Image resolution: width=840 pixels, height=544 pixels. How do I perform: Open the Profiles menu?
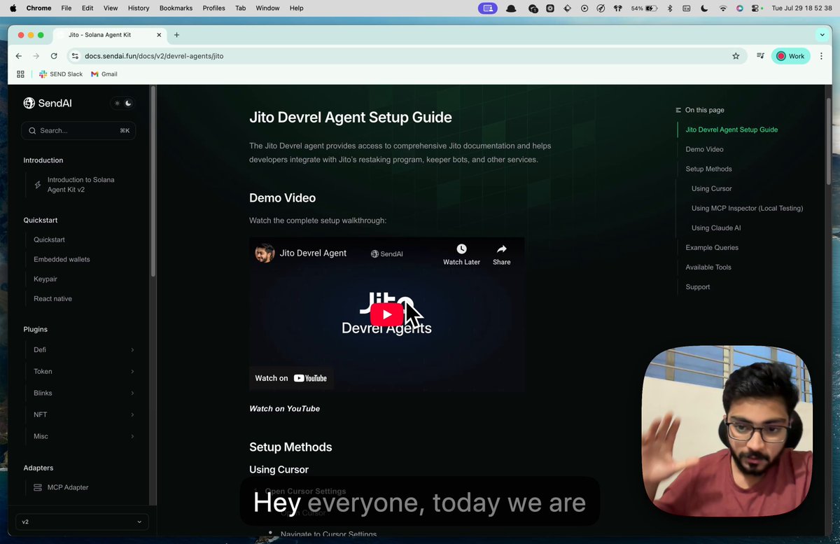[213, 8]
